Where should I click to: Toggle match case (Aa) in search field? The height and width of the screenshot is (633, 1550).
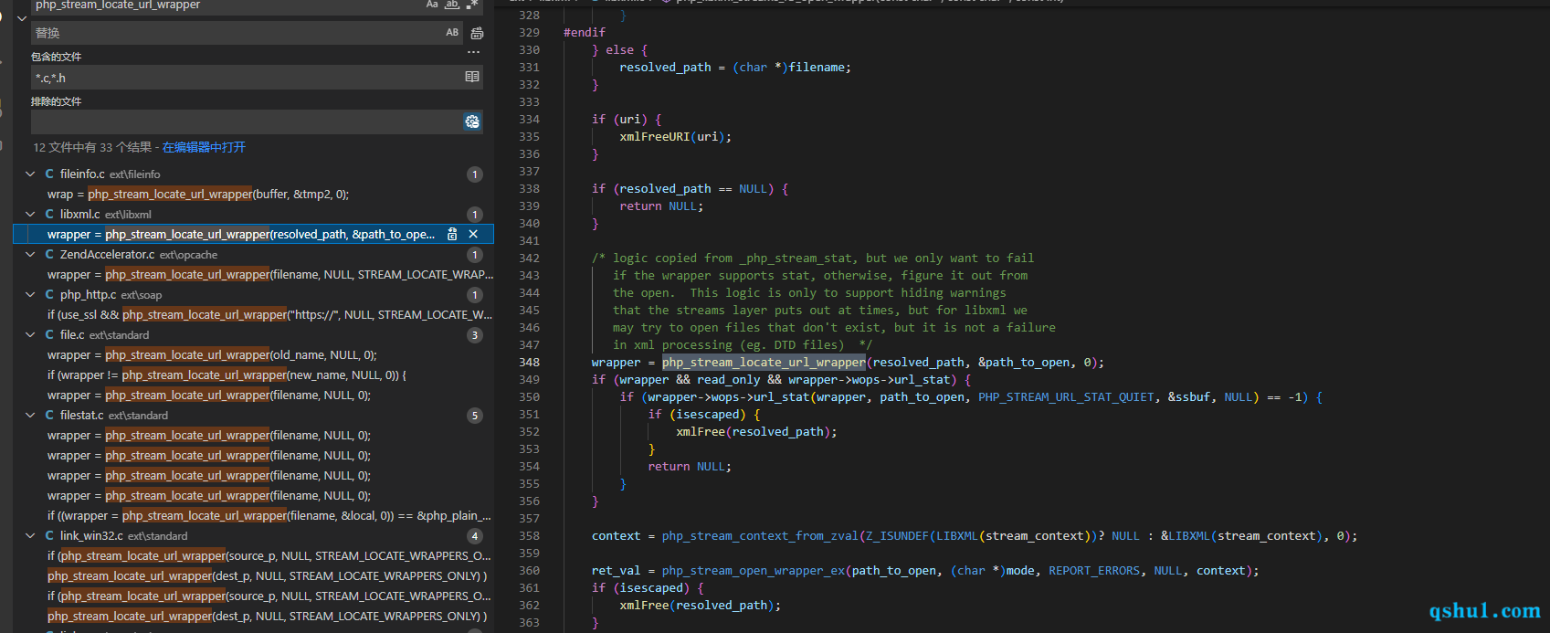[432, 5]
